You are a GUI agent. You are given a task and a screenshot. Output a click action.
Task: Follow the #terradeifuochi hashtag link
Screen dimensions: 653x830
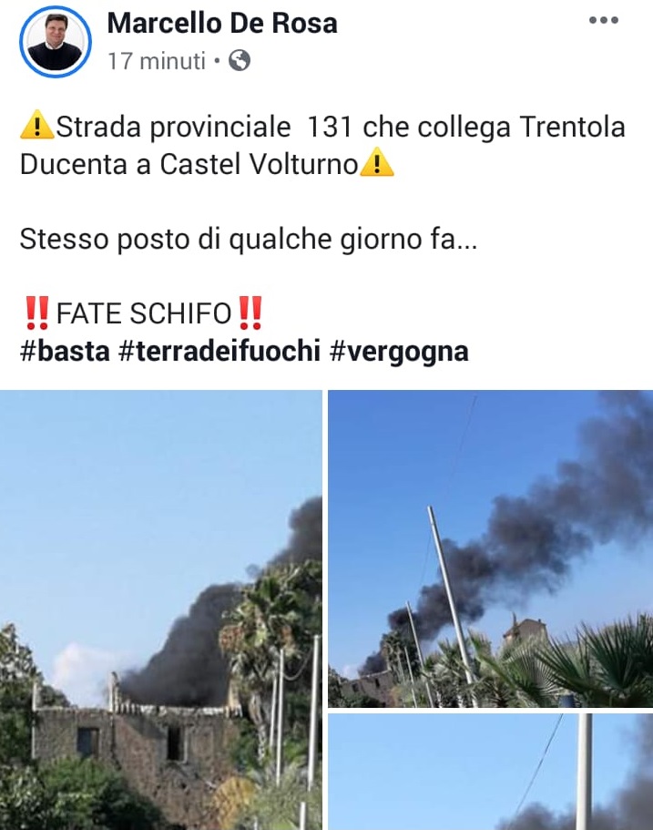click(219, 351)
